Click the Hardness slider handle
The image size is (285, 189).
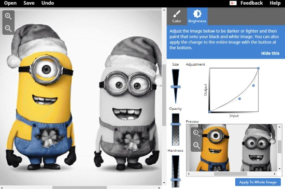pos(176,180)
